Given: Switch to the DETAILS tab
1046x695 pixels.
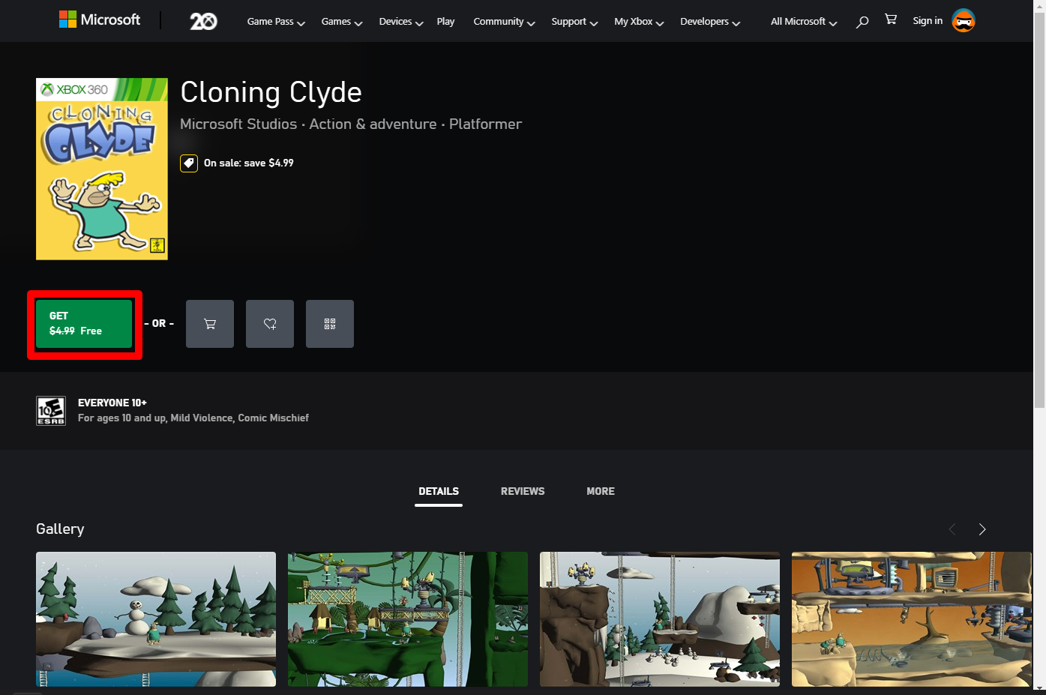Looking at the screenshot, I should tap(439, 492).
